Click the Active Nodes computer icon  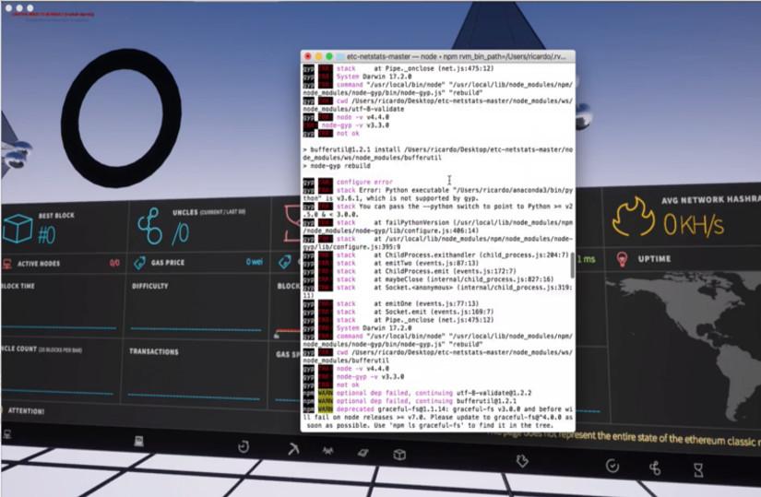(7, 264)
